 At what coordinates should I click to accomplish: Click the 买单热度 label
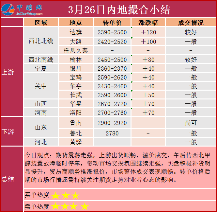pos(37,195)
